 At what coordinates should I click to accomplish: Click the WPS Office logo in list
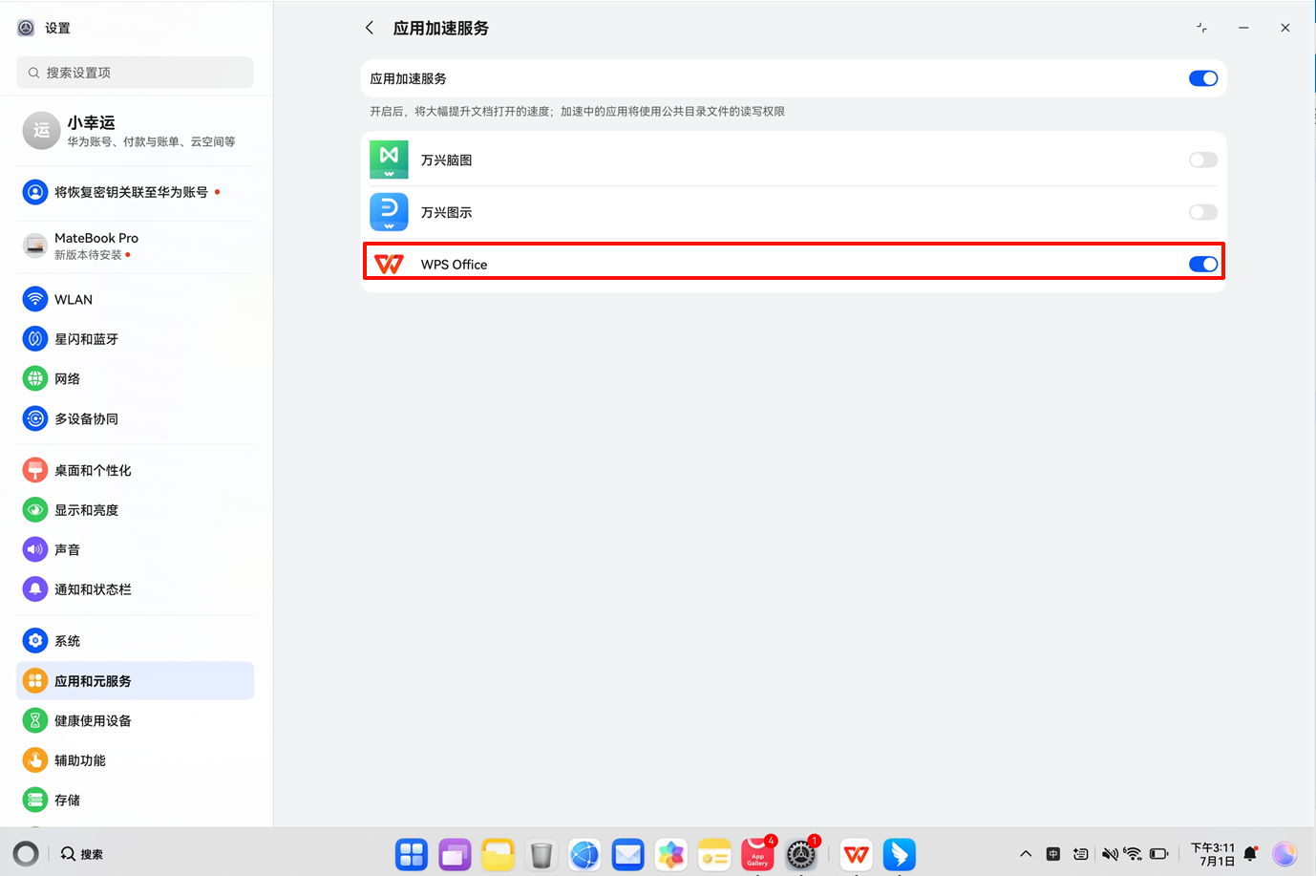coord(389,265)
